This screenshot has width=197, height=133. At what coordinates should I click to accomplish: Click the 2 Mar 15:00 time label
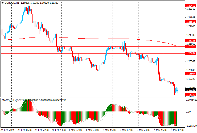click(109, 130)
